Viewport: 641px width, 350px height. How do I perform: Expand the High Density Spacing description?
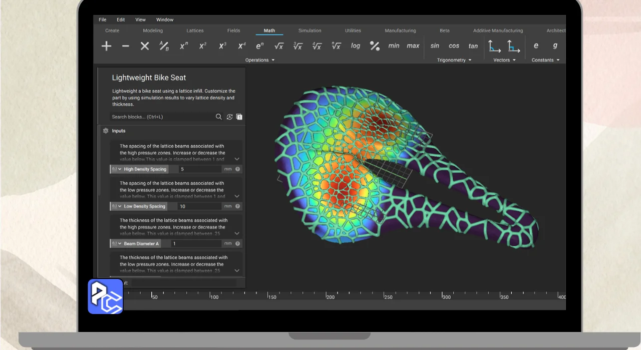coord(237,159)
